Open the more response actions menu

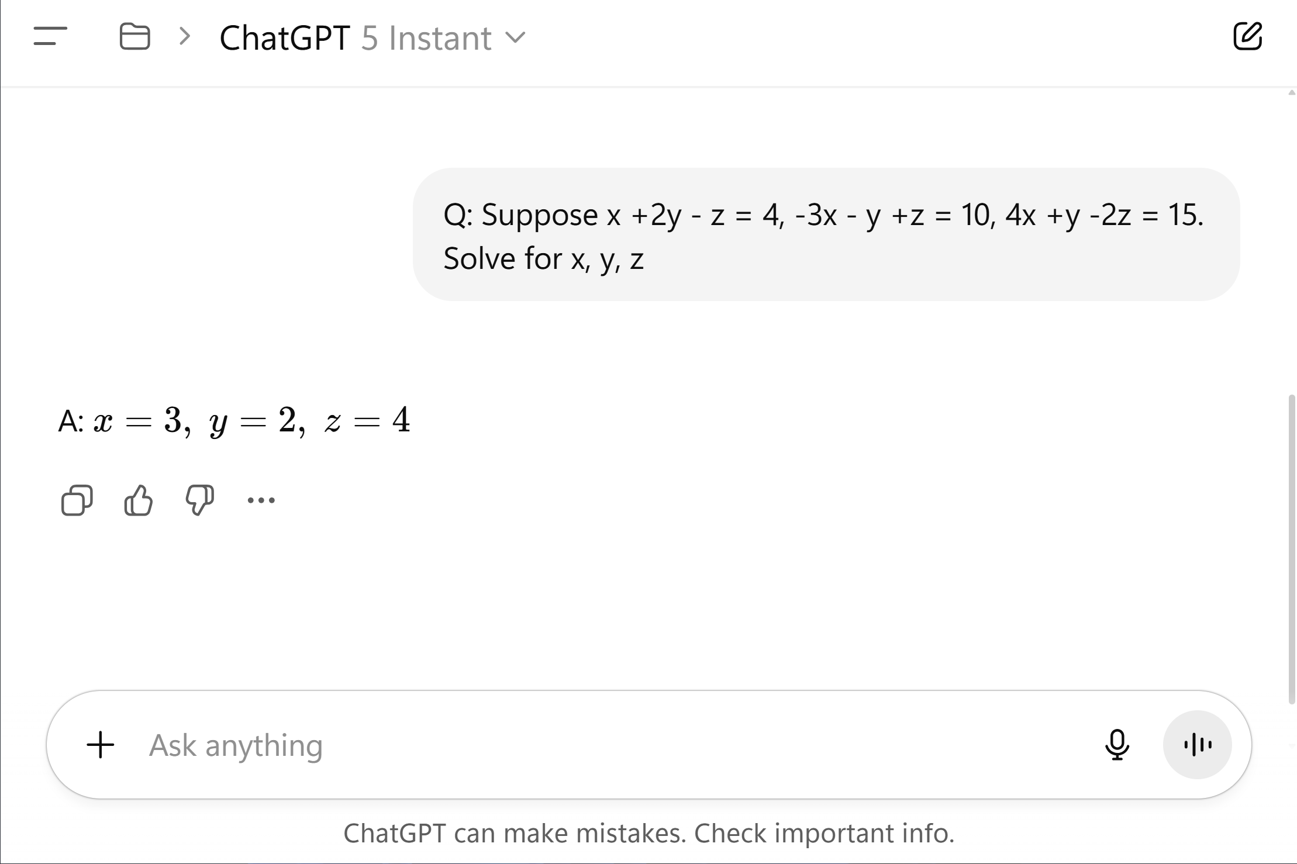(x=261, y=500)
